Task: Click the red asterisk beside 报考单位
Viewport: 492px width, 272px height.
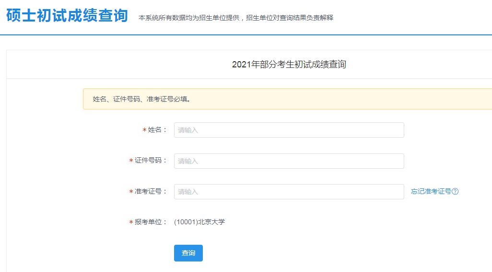Action: [x=131, y=223]
